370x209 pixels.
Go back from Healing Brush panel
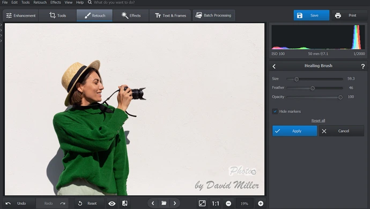pos(274,66)
